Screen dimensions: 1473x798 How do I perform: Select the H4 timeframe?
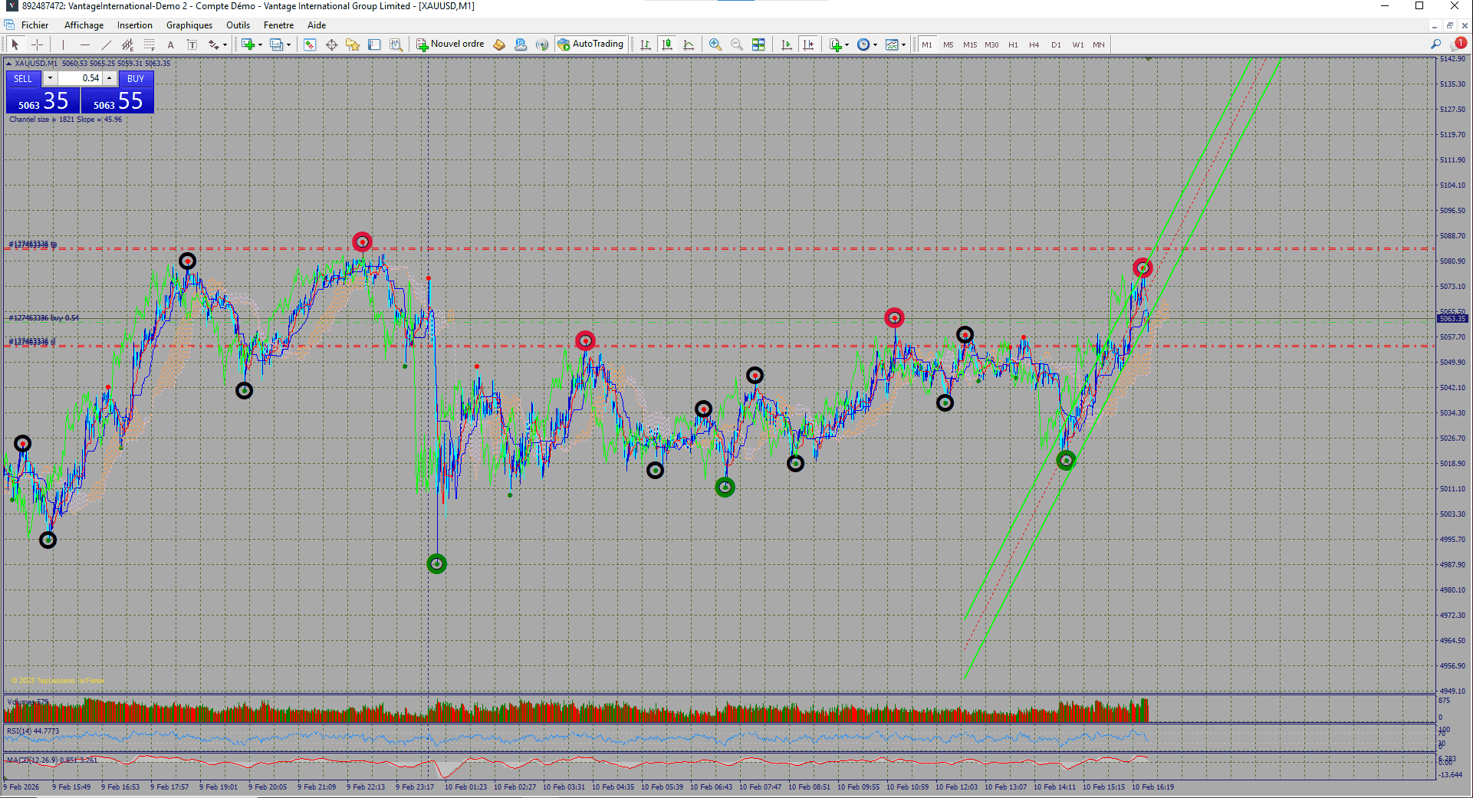click(1034, 44)
